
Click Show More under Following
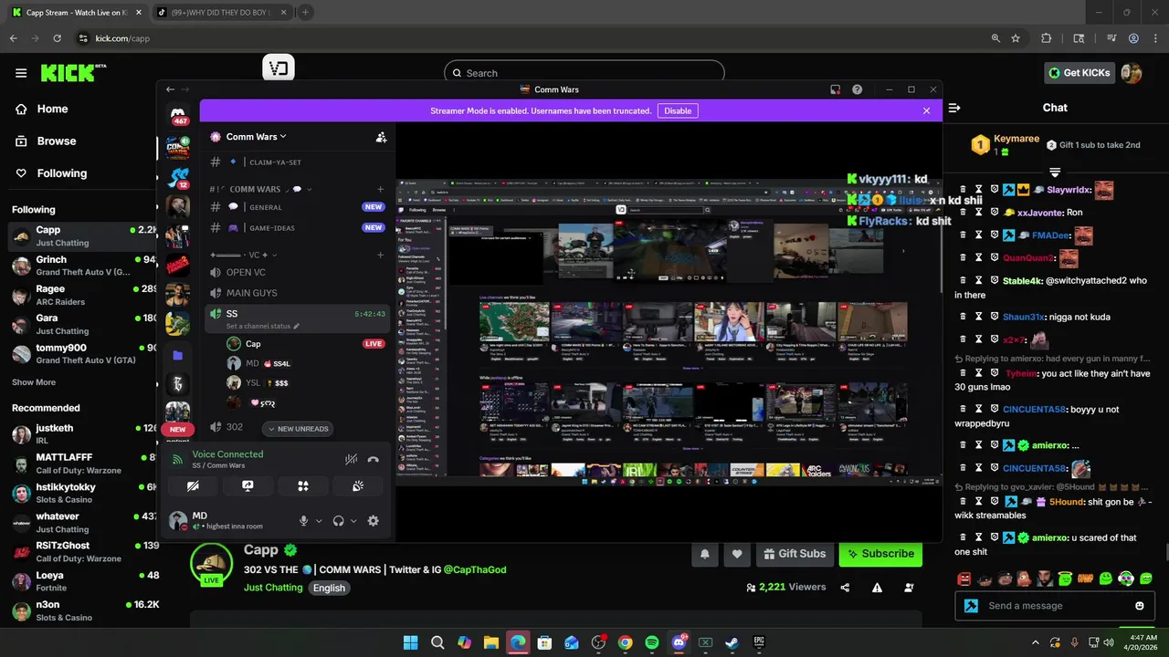pos(34,382)
